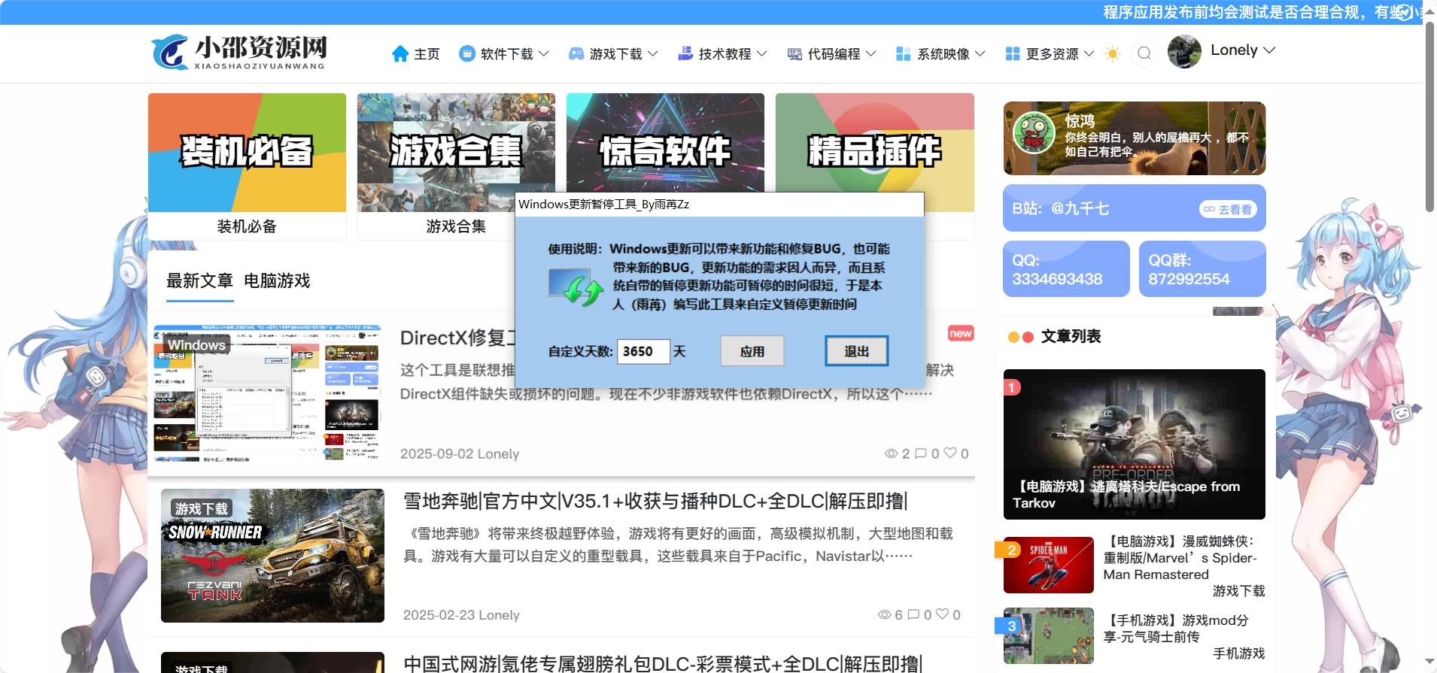1437x673 pixels.
Task: Open the 惊奇软件 category card image
Action: 665,143
